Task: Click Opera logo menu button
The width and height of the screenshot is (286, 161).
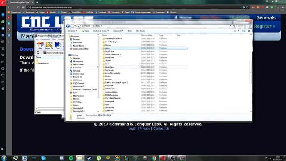Action: click(x=3, y=3)
